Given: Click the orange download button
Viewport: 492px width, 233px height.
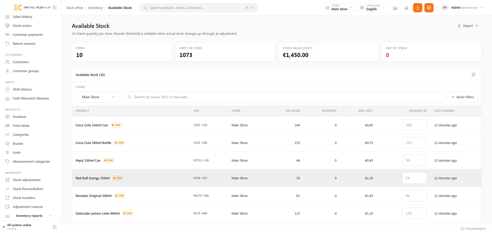Looking at the screenshot, I should [x=418, y=8].
